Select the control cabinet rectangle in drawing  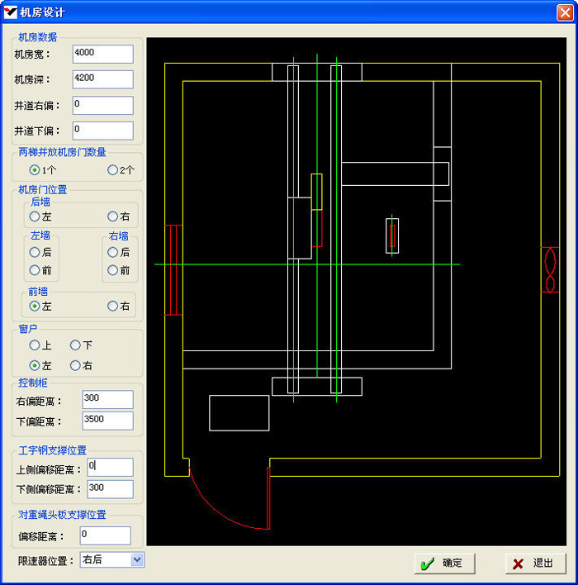point(239,412)
